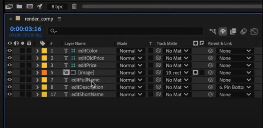This screenshot has width=263, height=128.
Task: Change label color of editShortName layer
Action: 44,94
